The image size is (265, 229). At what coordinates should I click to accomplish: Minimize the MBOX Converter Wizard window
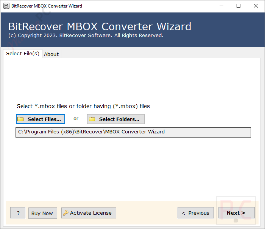pyautogui.click(x=221, y=6)
